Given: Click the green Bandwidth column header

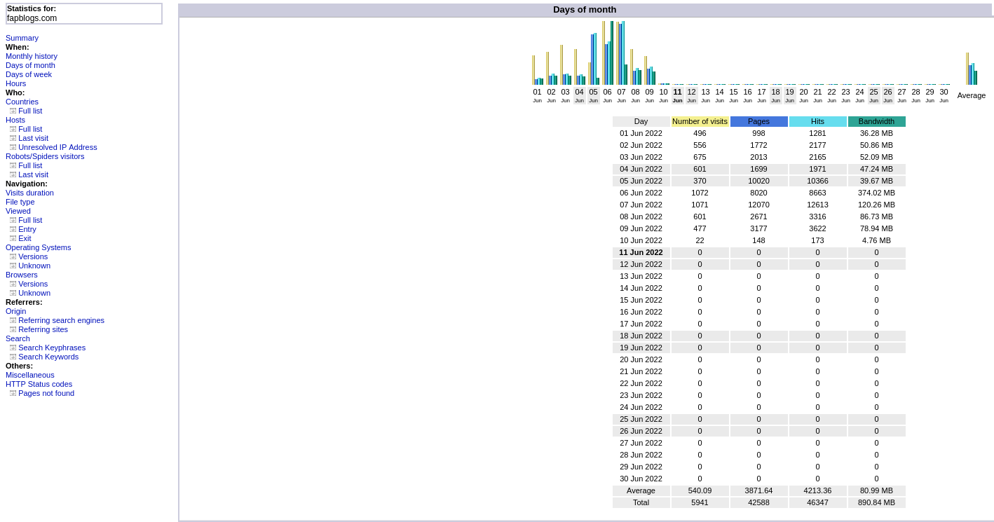Looking at the screenshot, I should click(x=876, y=121).
